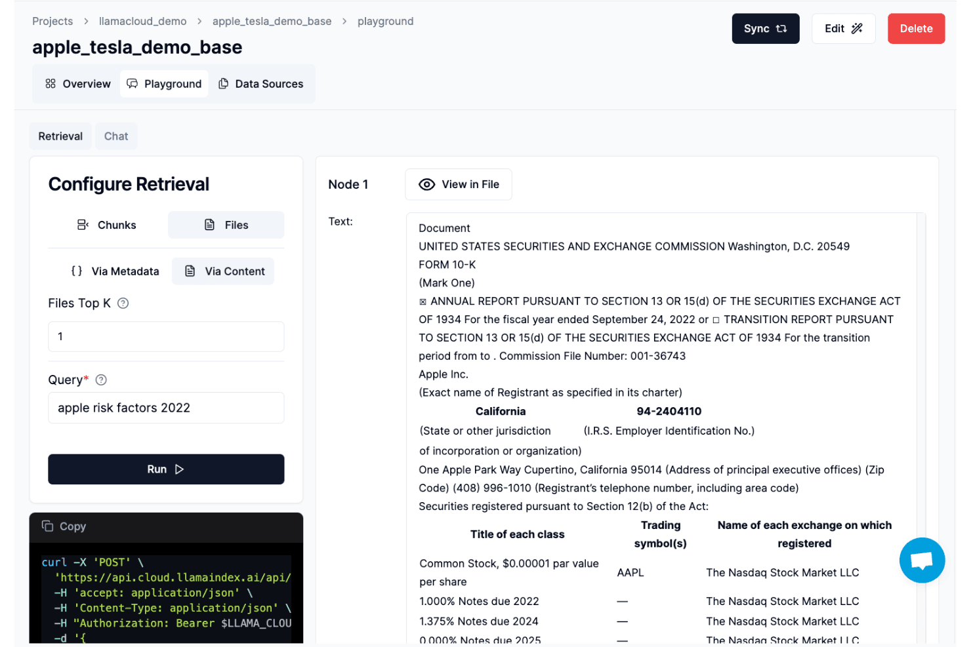Viewport: 971px width, 647px height.
Task: Click the Query help icon
Action: point(101,380)
